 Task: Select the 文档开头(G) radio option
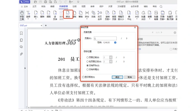pos(87,65)
